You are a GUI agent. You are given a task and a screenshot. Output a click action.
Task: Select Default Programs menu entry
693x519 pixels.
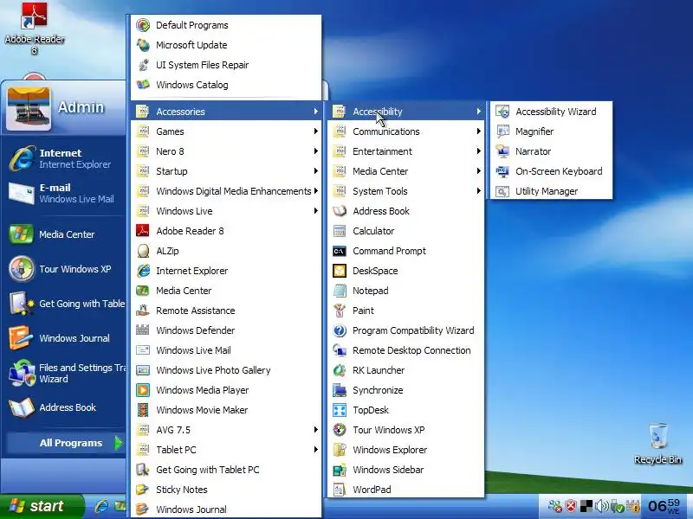pyautogui.click(x=226, y=25)
